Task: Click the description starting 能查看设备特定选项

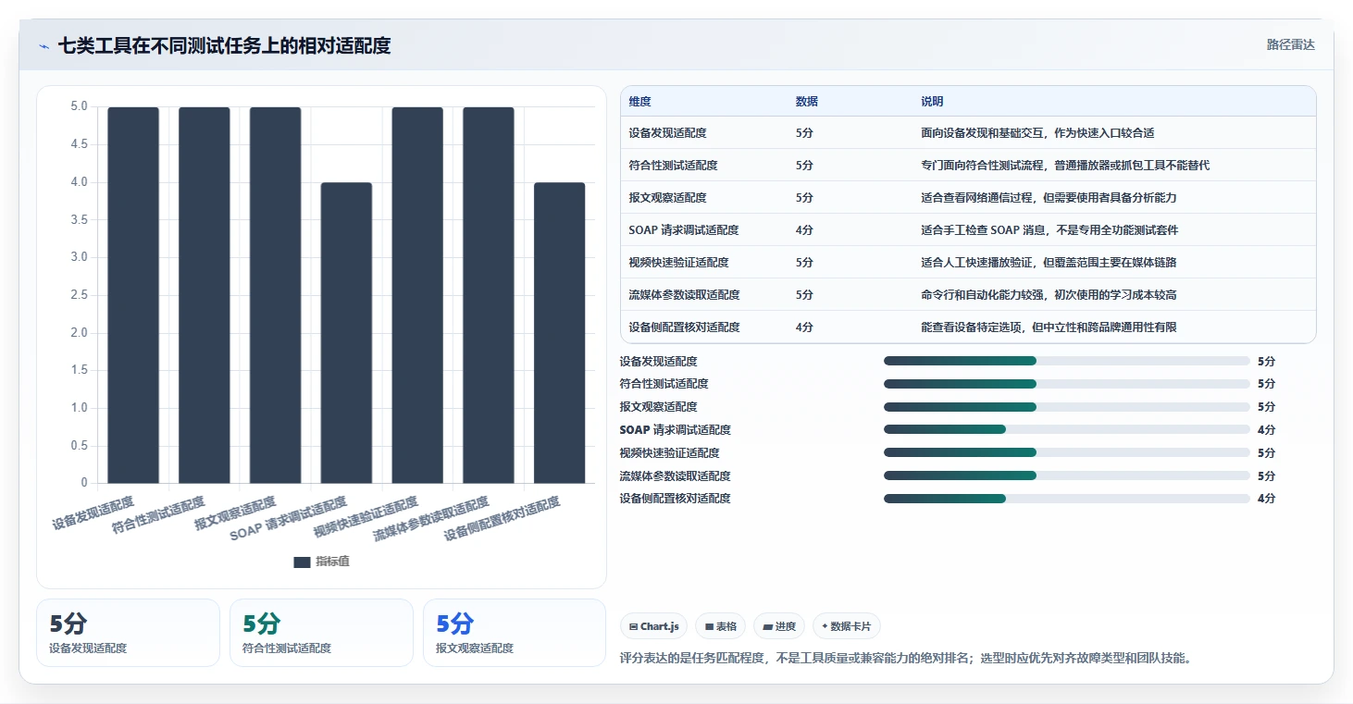Action: click(1049, 327)
